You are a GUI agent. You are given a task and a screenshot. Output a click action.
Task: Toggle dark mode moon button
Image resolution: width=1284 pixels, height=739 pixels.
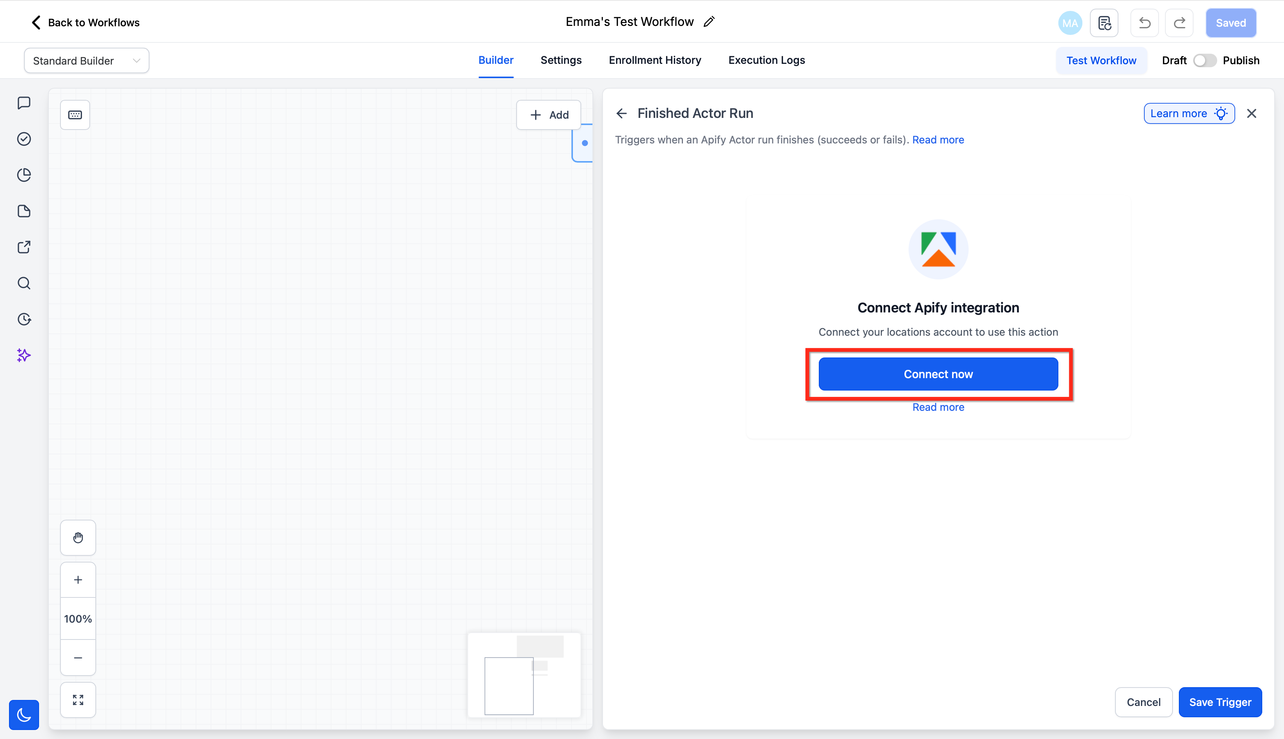point(24,715)
